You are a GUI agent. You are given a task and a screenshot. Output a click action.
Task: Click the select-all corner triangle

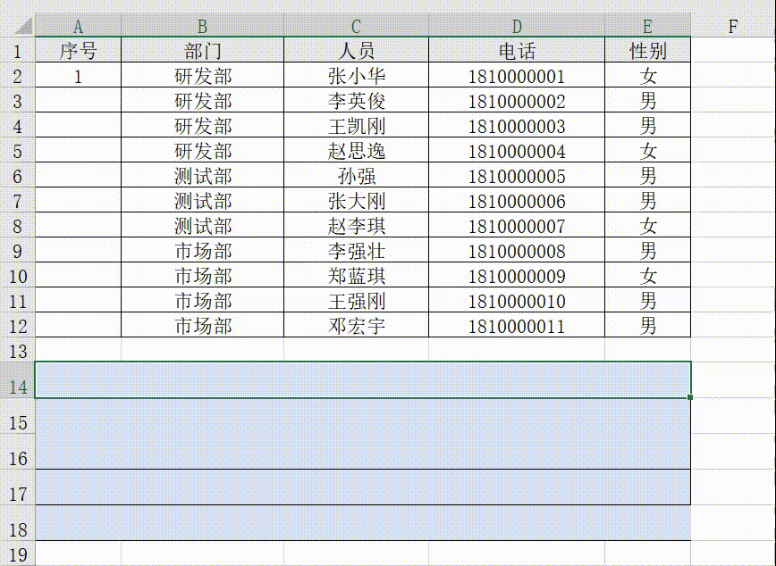point(23,26)
